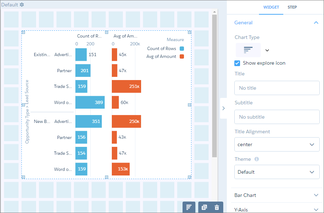The height and width of the screenshot is (213, 324).
Task: Duplicate the widget with the copy icon
Action: [x=204, y=207]
